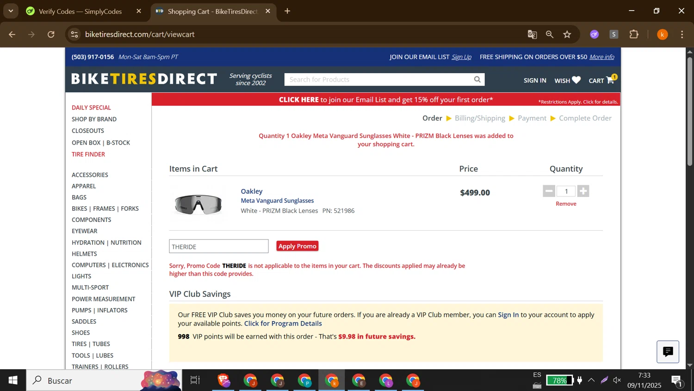This screenshot has height=391, width=694.
Task: Open Task View on taskbar
Action: [x=195, y=380]
